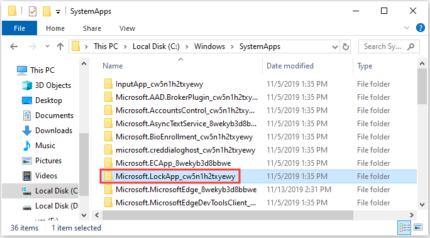
Task: Switch to Details view in status bar
Action: (x=404, y=227)
